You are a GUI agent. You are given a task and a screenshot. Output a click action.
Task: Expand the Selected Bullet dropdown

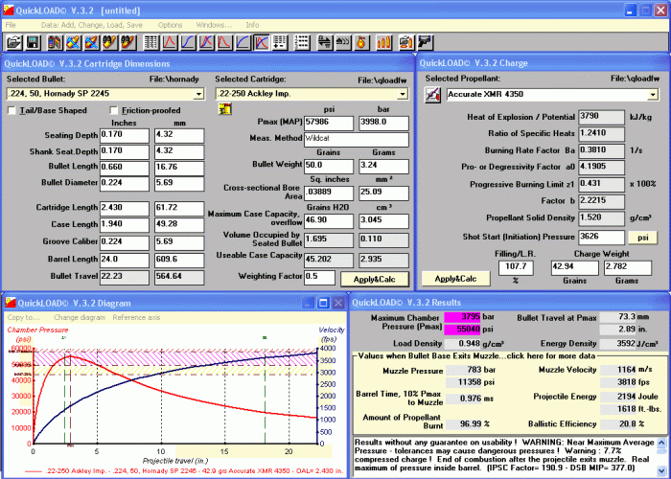(198, 94)
